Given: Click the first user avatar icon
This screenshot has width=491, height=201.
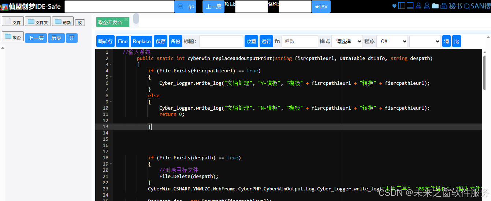Looking at the screenshot, I should point(419,6).
